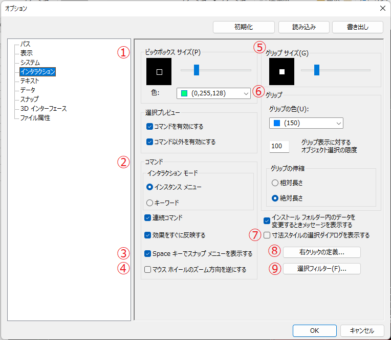Open the pickbox color (0,255,128) dropdown
The width and height of the screenshot is (391, 340).
[213, 93]
